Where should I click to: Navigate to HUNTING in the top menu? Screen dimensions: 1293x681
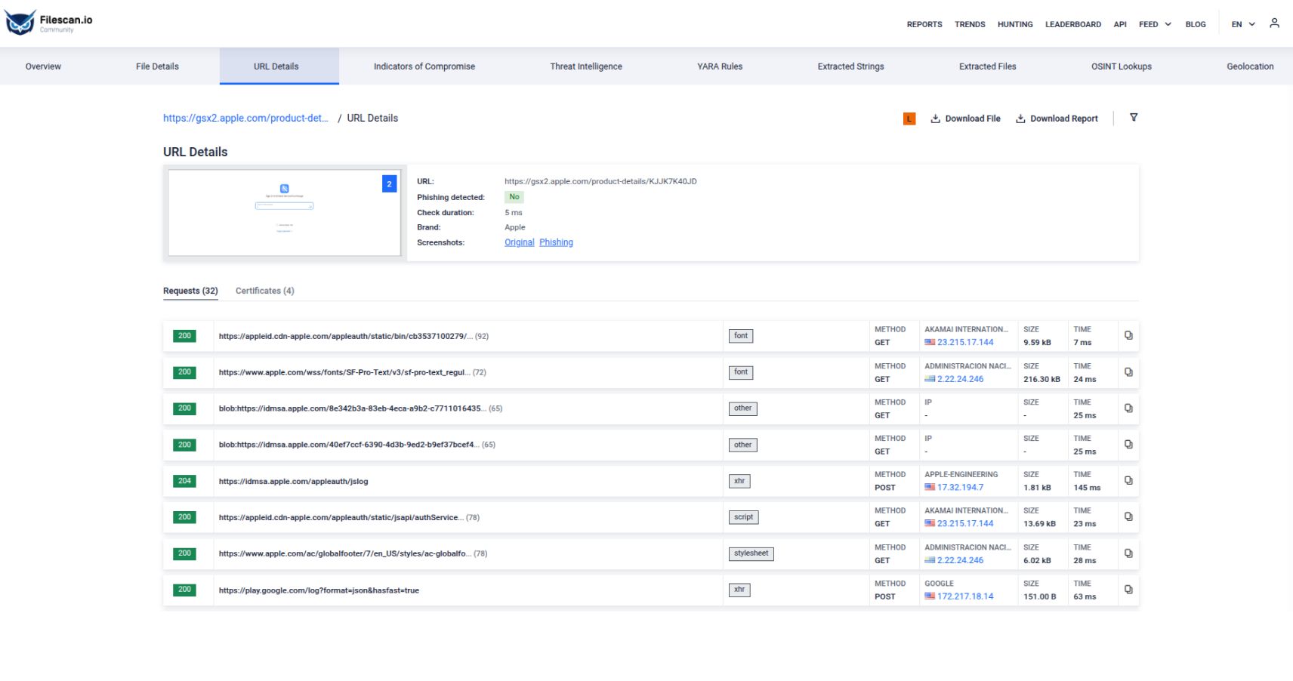tap(1015, 24)
